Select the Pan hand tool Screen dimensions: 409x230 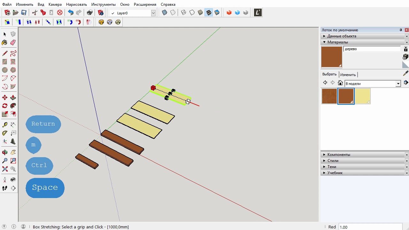pyautogui.click(x=13, y=152)
